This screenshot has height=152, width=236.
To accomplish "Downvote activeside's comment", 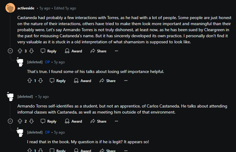I will pos(31,51).
